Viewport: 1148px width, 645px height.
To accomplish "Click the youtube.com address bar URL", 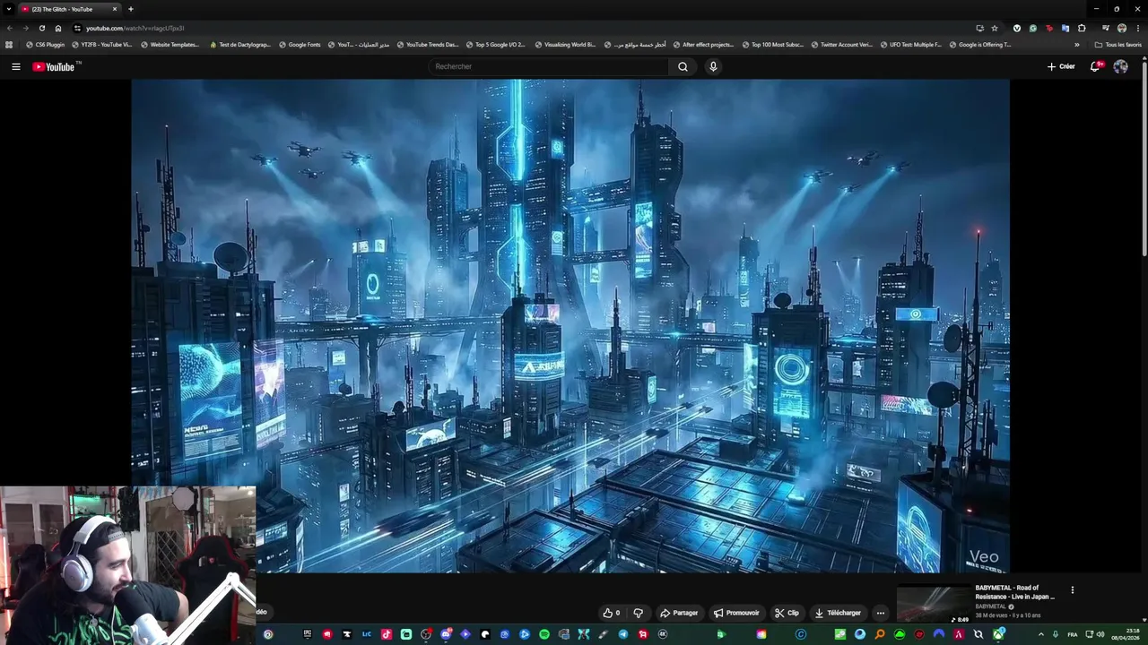I will (135, 28).
